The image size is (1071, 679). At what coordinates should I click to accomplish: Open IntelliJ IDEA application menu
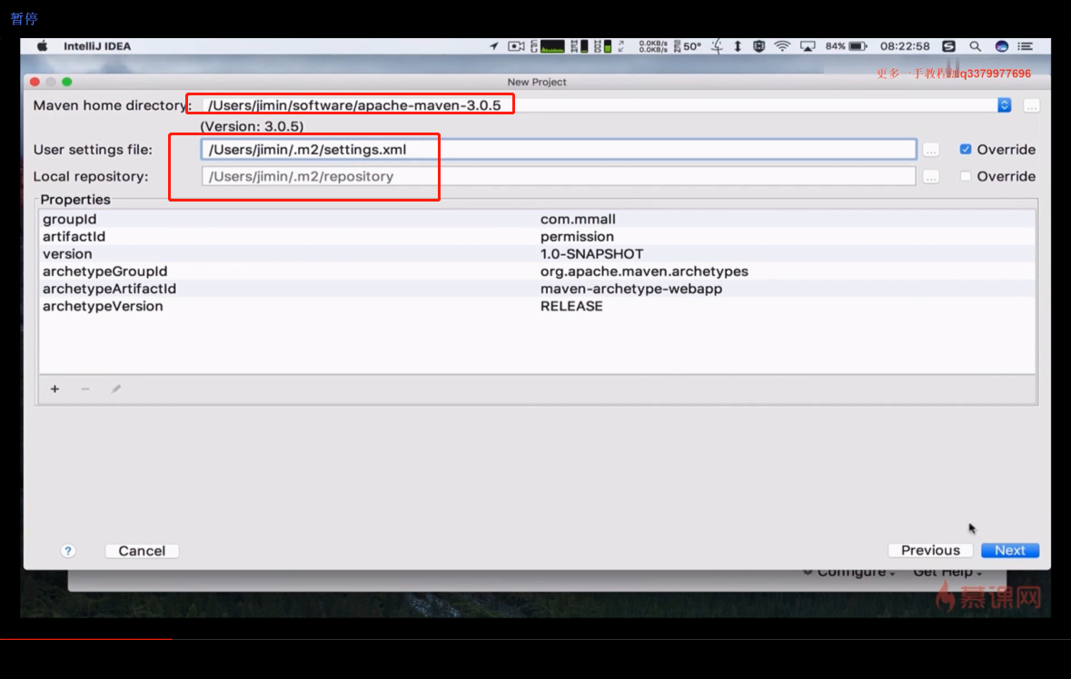pos(97,46)
